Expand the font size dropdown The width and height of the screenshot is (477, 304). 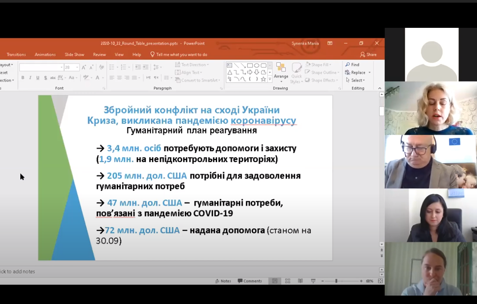[77, 67]
